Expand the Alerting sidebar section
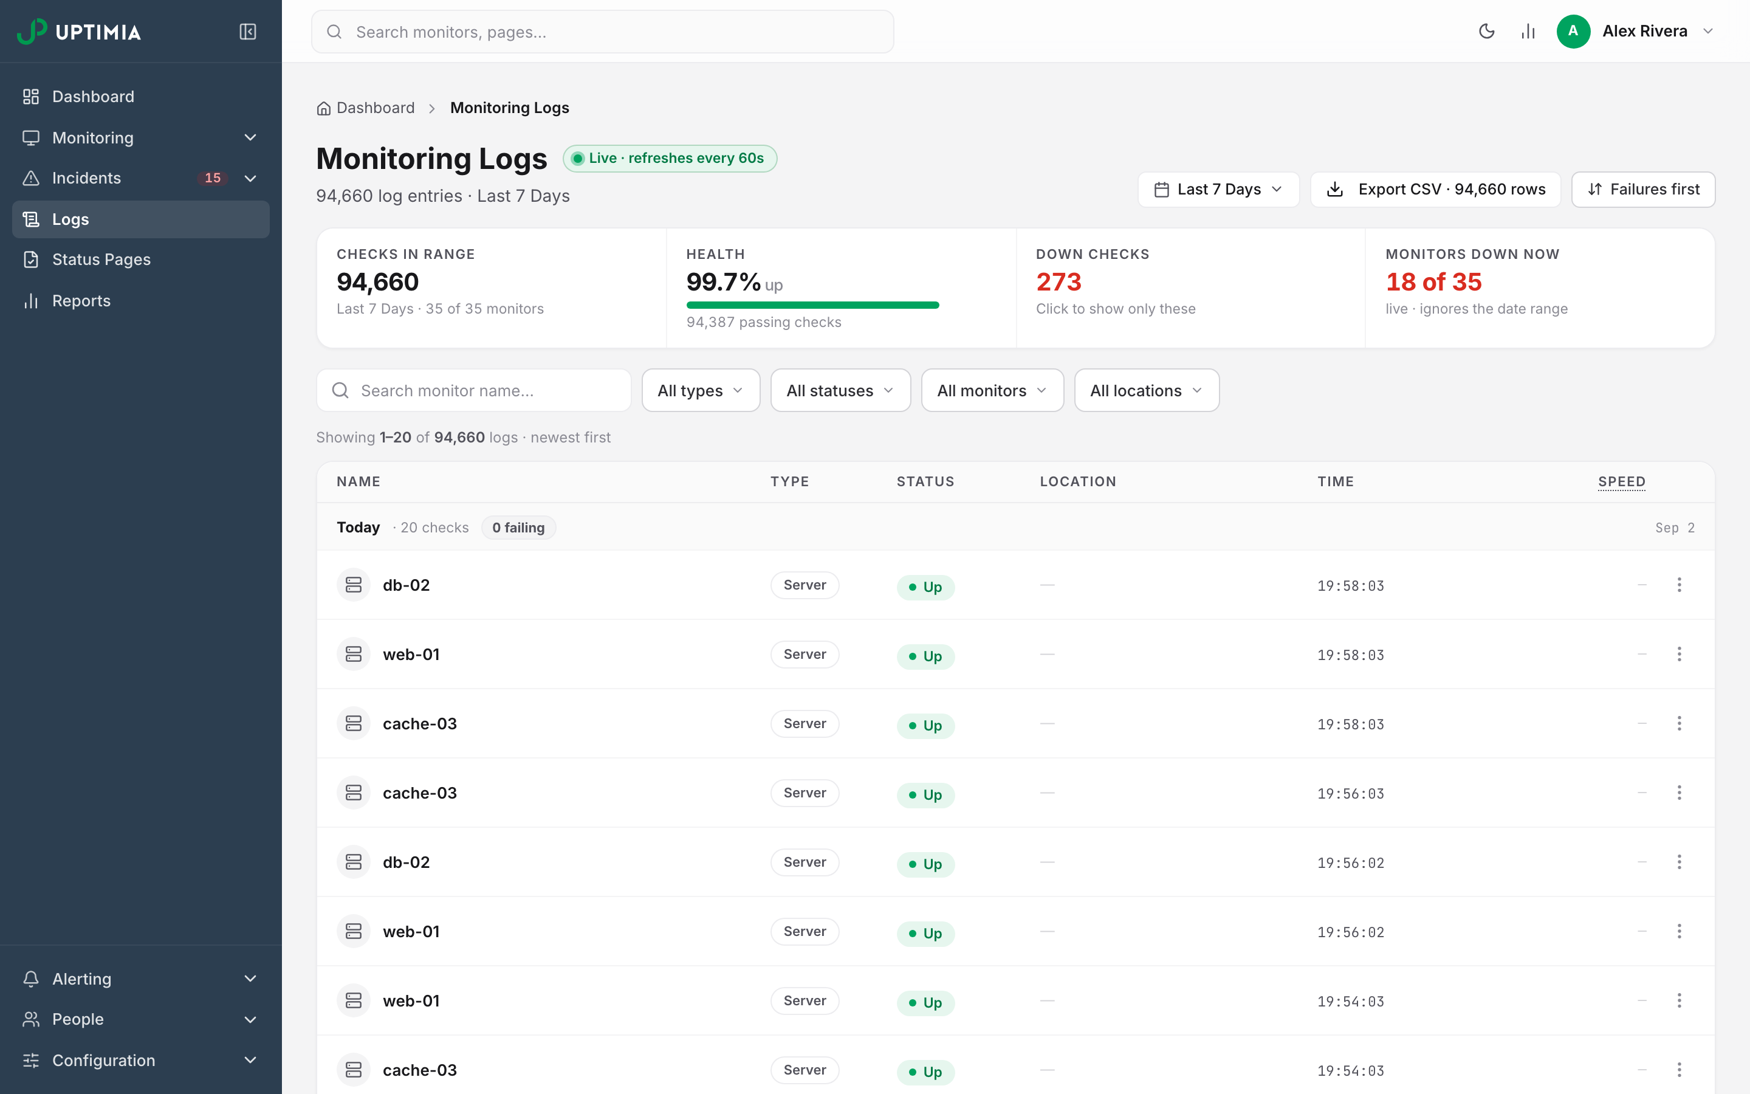Image resolution: width=1750 pixels, height=1094 pixels. (141, 979)
